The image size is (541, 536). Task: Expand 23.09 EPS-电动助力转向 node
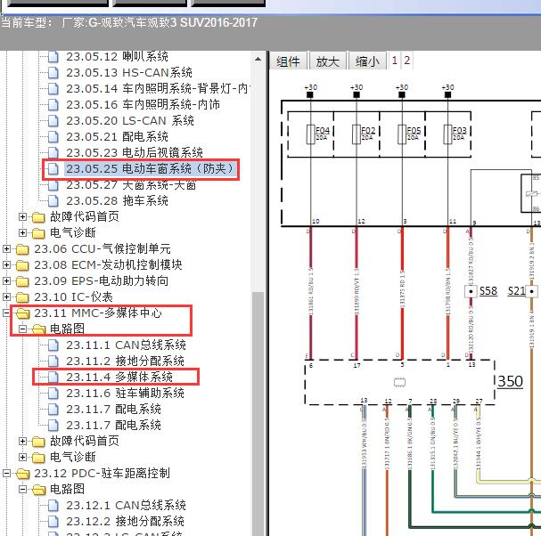tap(6, 281)
